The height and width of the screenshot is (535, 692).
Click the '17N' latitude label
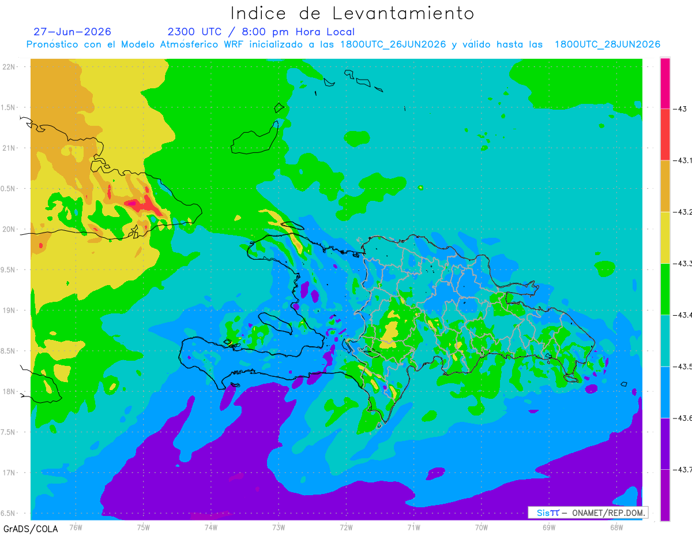(10, 473)
